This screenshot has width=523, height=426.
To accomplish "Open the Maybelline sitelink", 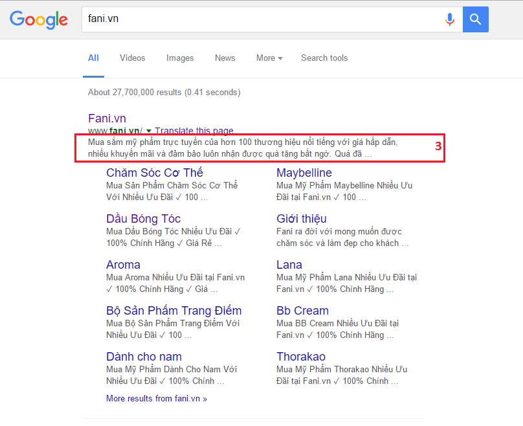I will tap(304, 173).
